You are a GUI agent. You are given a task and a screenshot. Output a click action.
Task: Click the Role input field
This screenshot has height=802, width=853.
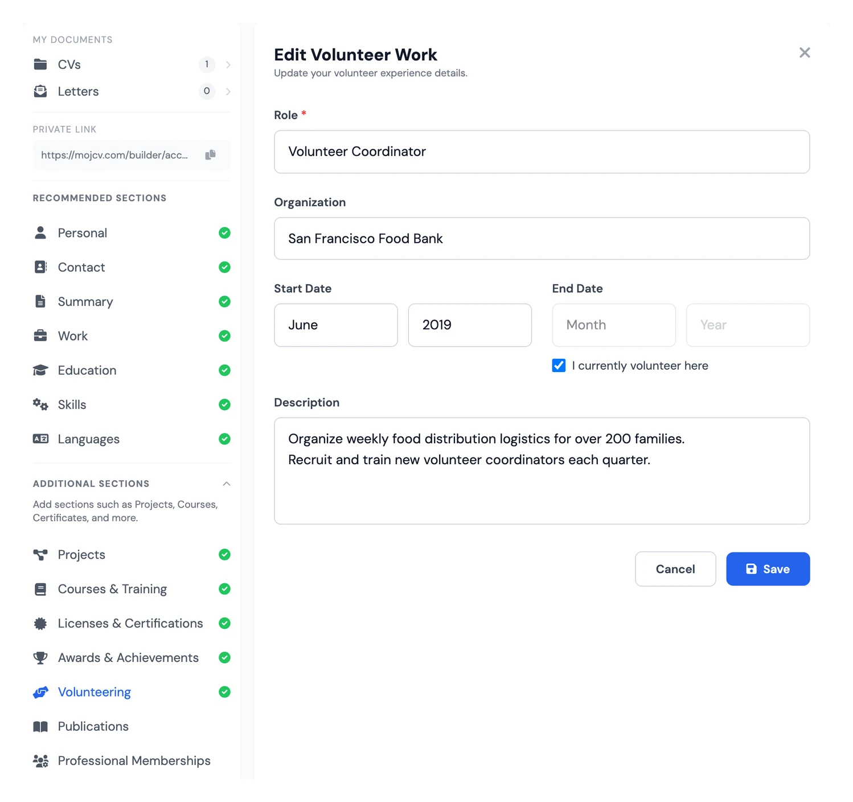(542, 152)
